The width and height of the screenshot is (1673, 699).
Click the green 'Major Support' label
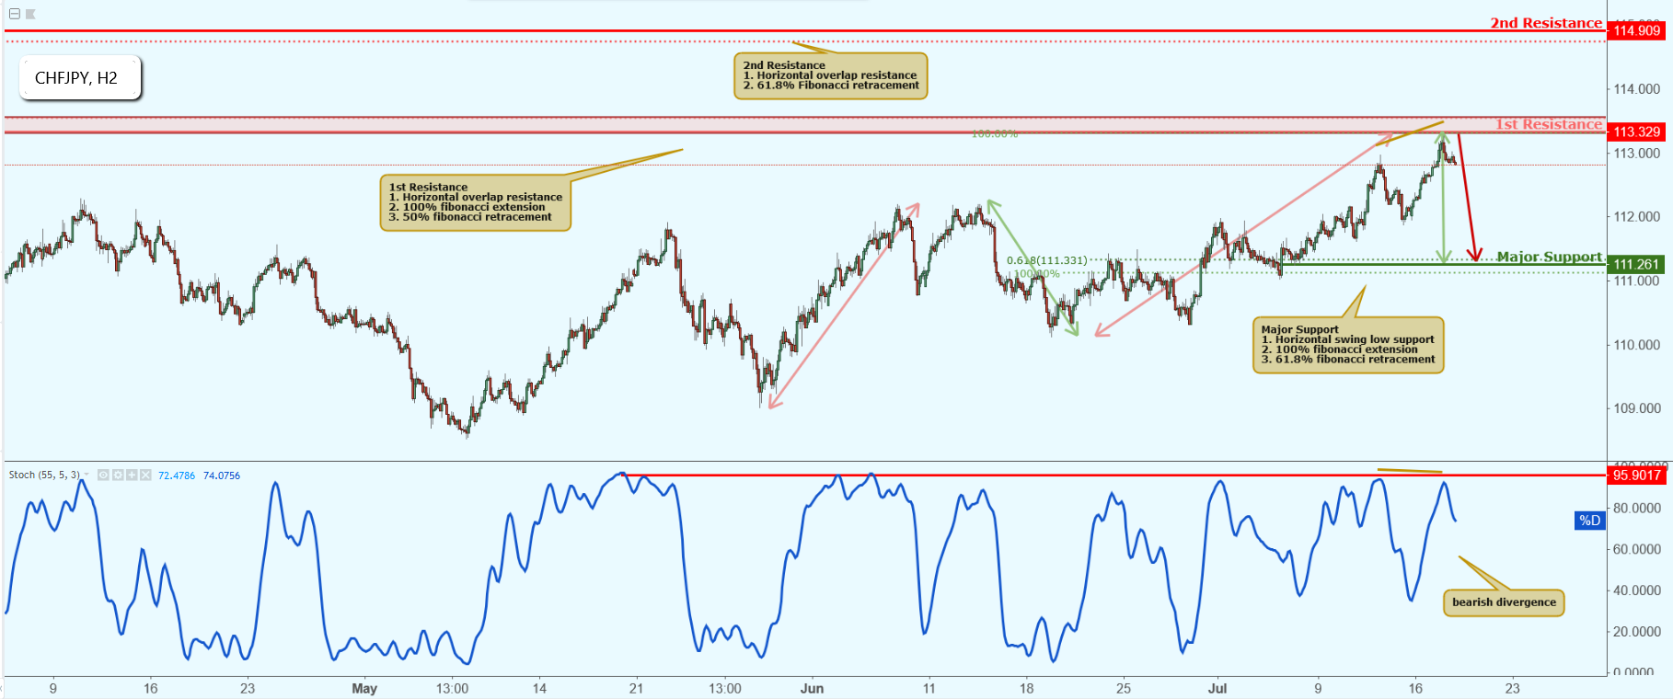(x=1550, y=257)
